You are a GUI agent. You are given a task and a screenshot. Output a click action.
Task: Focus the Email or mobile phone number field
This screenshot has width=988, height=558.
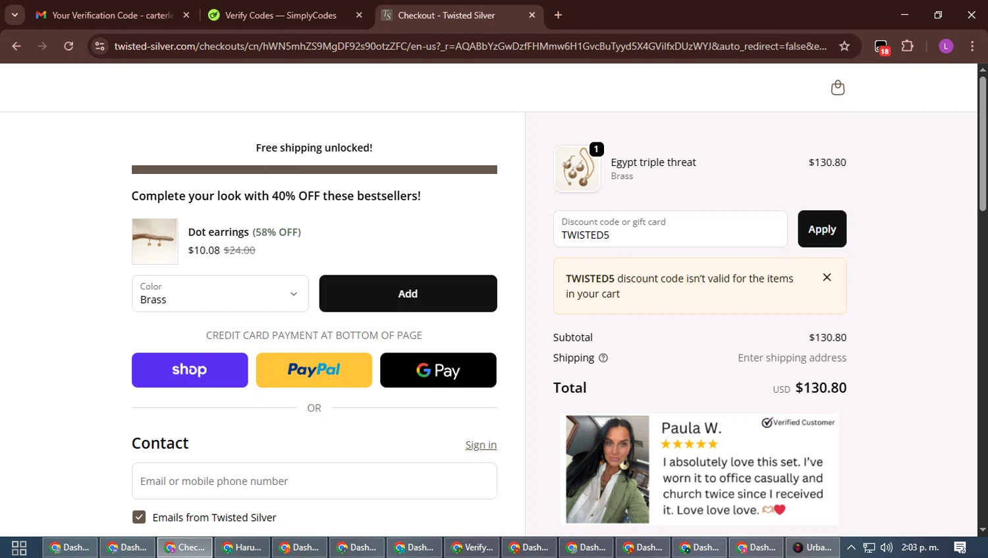coord(314,481)
